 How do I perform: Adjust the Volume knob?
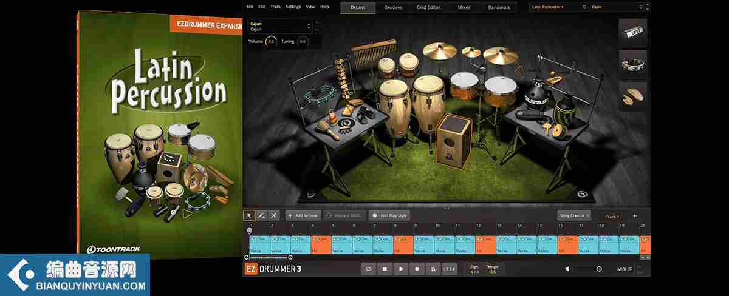[272, 42]
